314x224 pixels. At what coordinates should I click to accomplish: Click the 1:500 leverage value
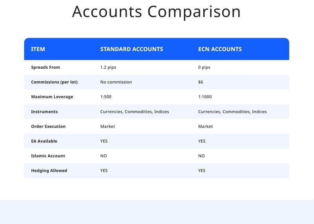tap(106, 97)
